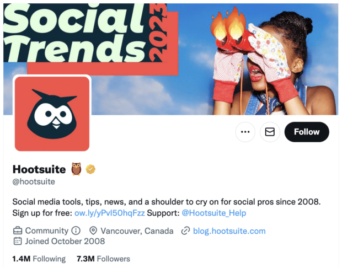Open the @Hootsuite_Help support profile

214,213
